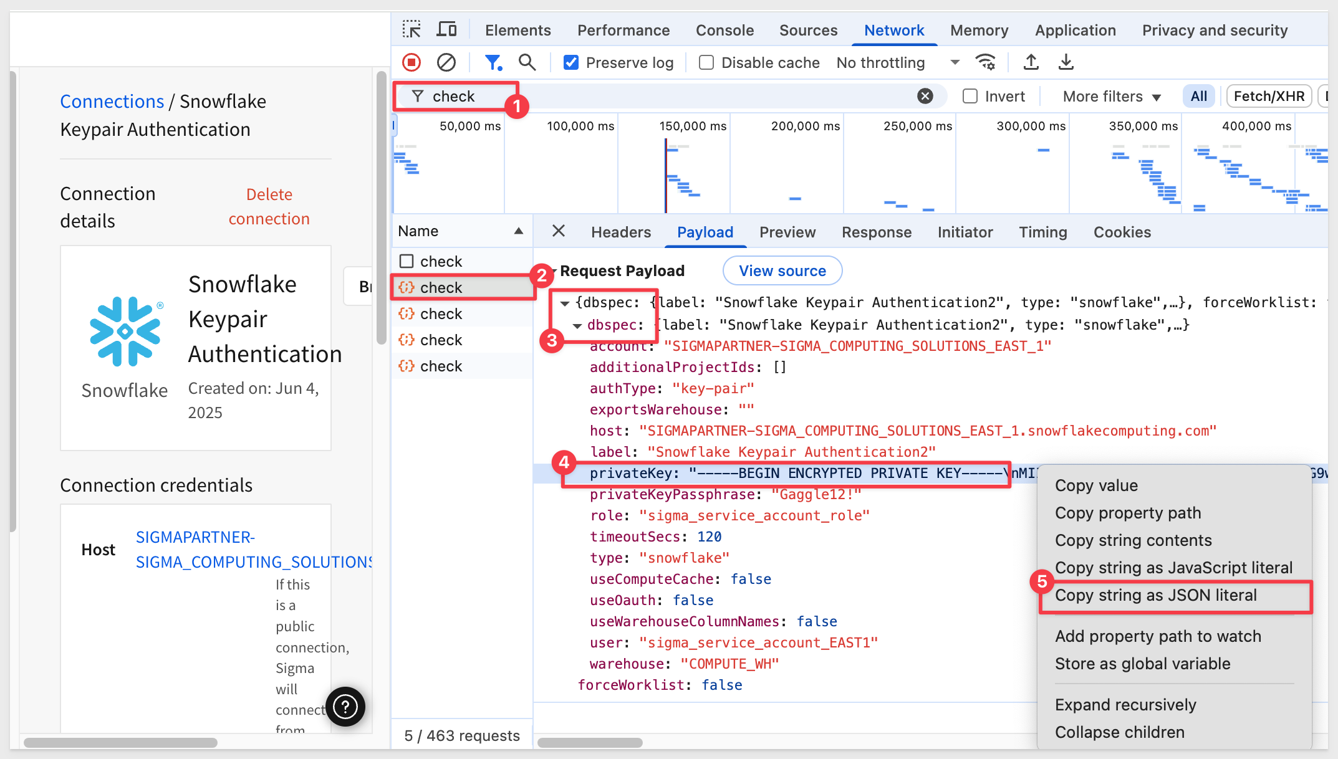Select the first check request row

(462, 261)
